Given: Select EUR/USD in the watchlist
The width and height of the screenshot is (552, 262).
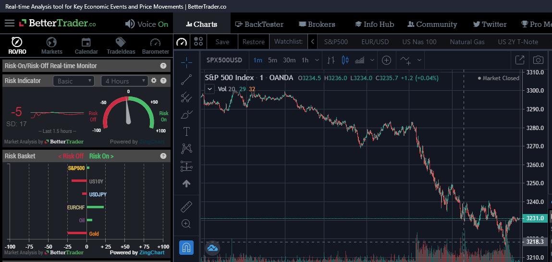Looking at the screenshot, I should pos(375,42).
